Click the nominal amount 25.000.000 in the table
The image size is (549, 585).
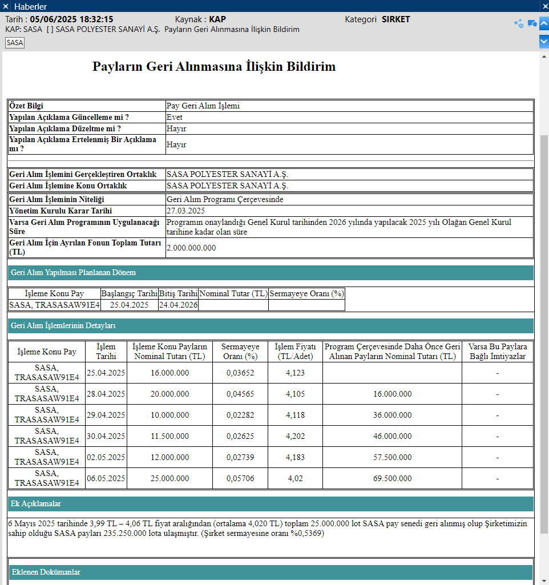169,478
